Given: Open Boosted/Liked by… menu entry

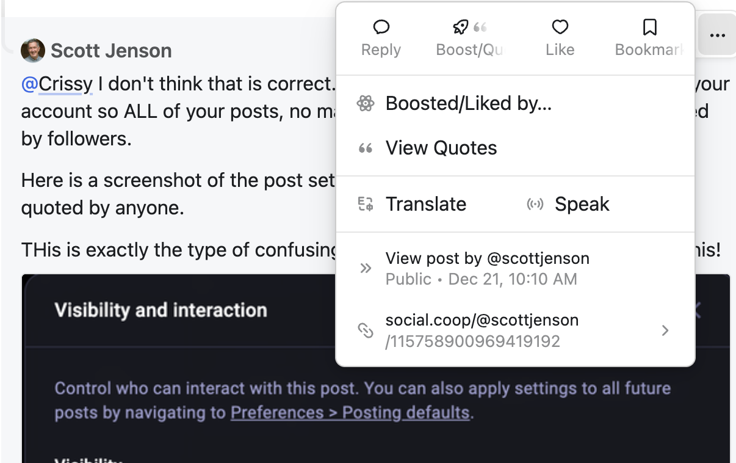Looking at the screenshot, I should pyautogui.click(x=468, y=104).
